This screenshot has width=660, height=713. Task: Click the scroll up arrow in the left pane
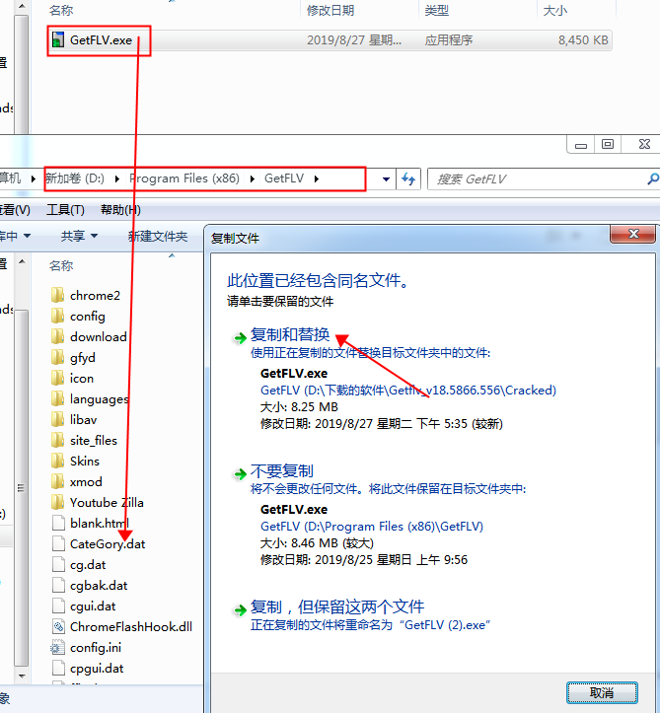(22, 261)
